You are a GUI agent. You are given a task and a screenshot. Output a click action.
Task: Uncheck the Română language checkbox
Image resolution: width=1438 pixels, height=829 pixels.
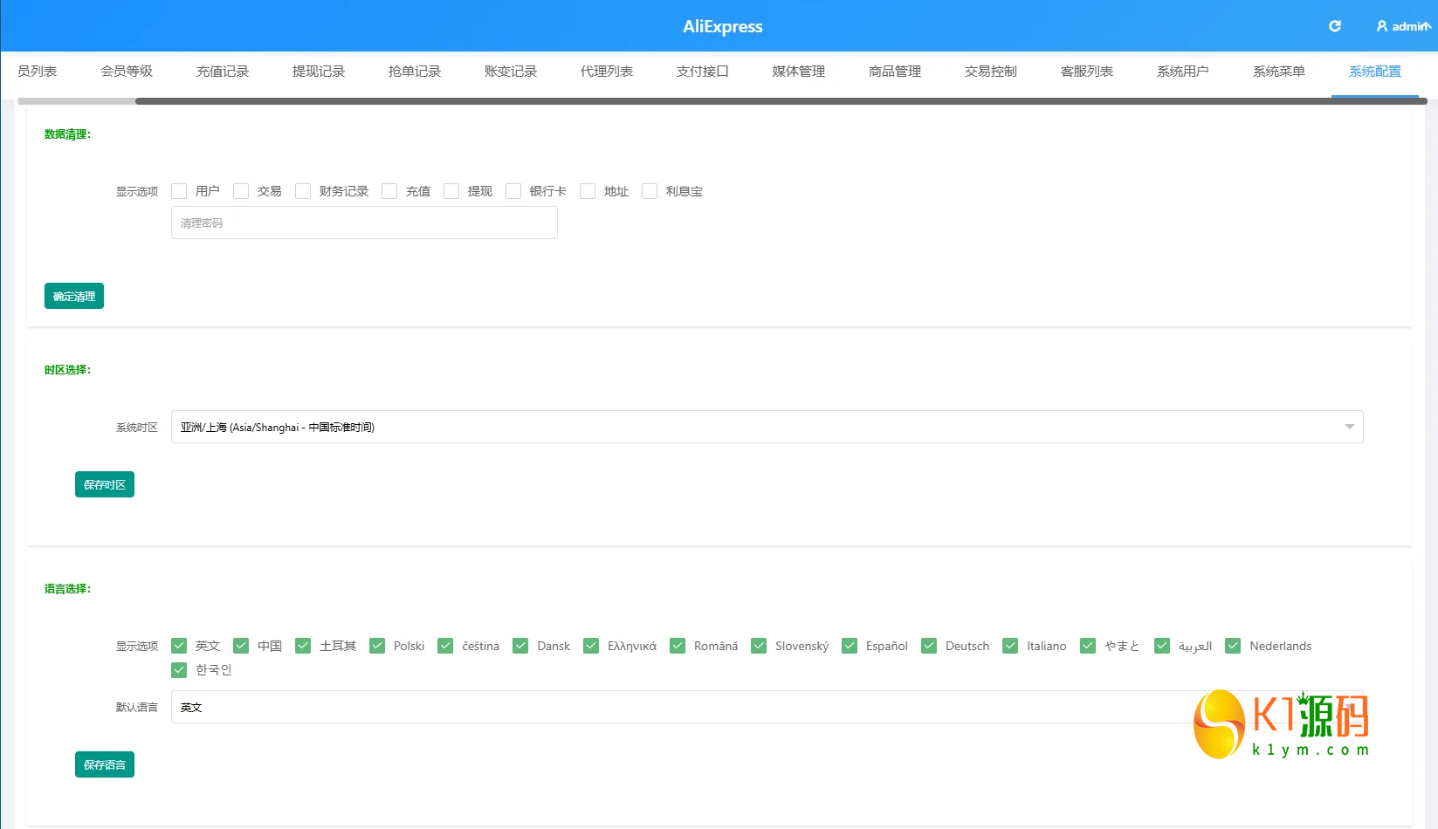(x=678, y=646)
